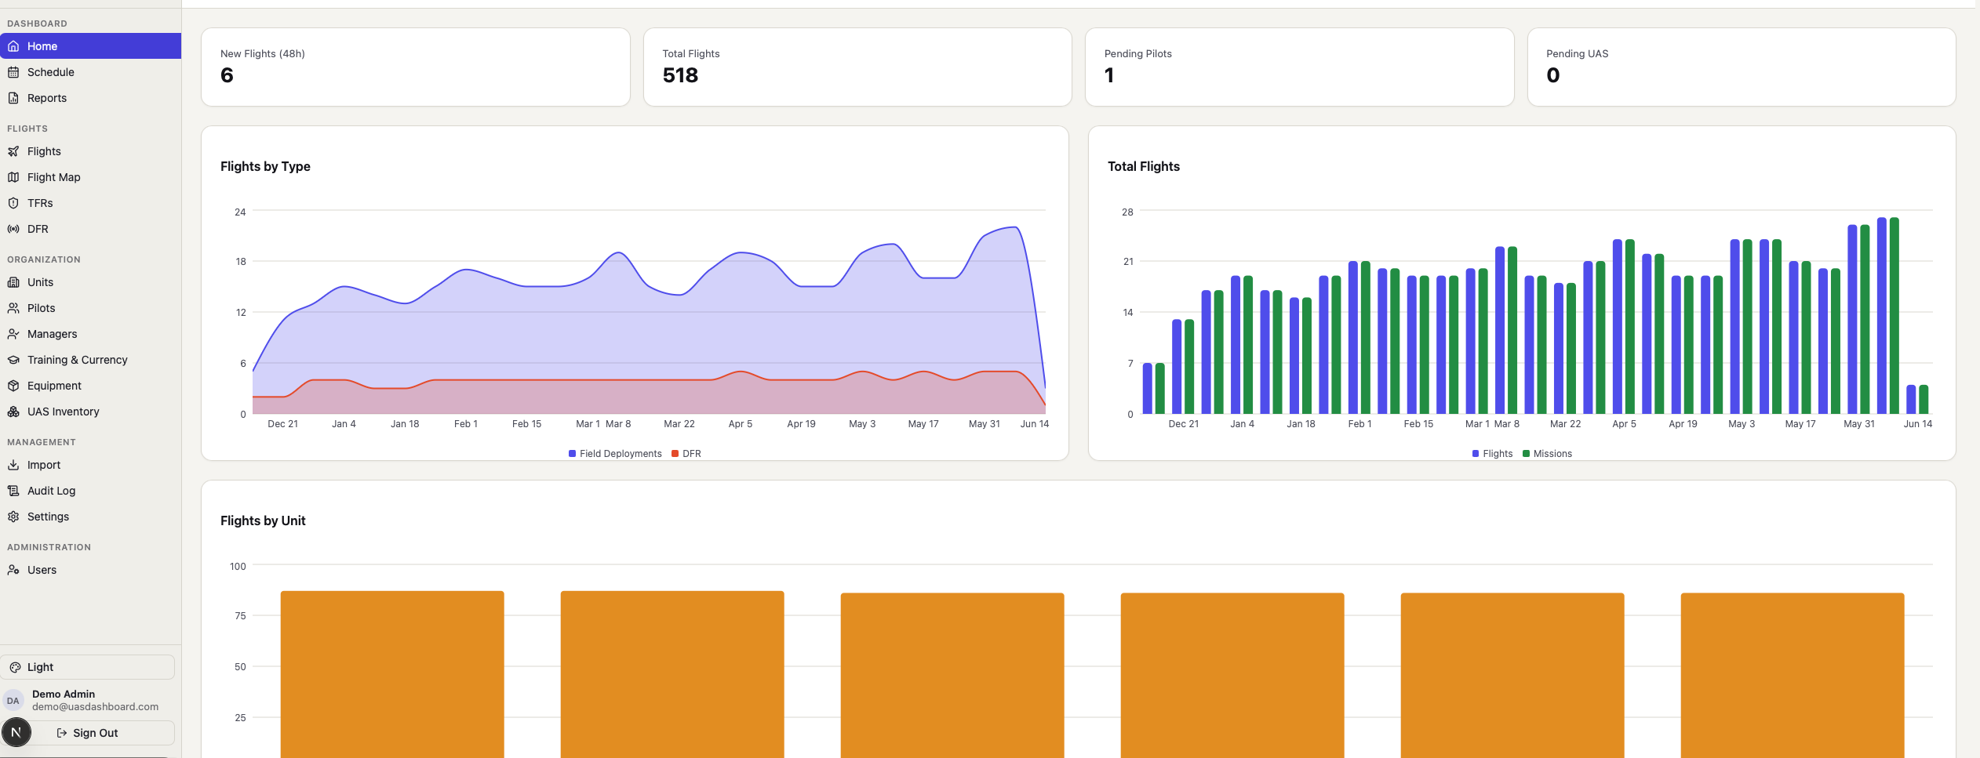
Task: Click the Equipment box icon
Action: tap(13, 386)
